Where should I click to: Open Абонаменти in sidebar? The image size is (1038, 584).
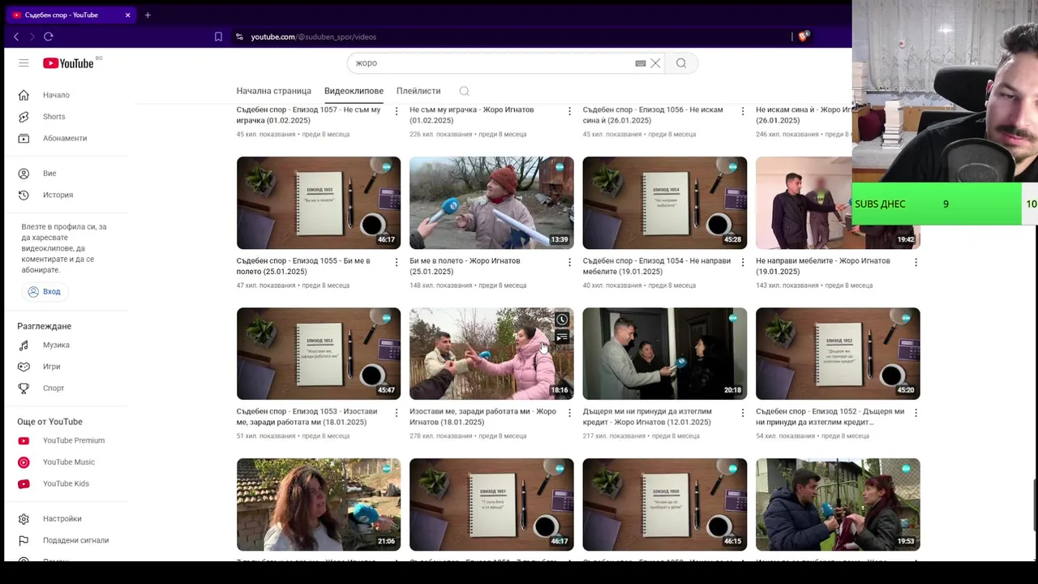pyautogui.click(x=65, y=138)
